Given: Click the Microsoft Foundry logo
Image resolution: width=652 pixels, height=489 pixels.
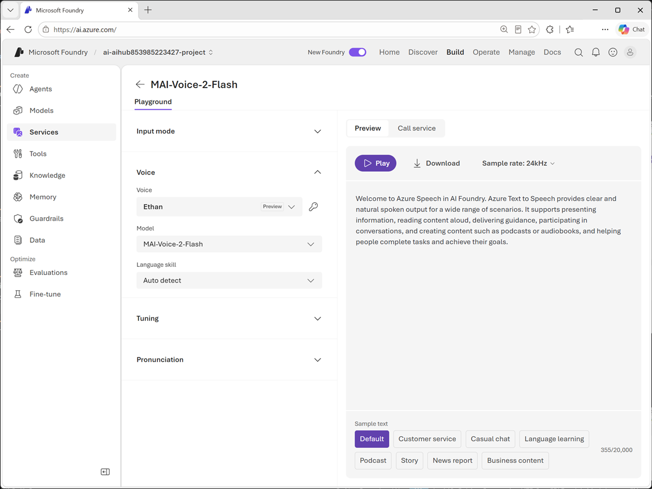Looking at the screenshot, I should coord(19,52).
